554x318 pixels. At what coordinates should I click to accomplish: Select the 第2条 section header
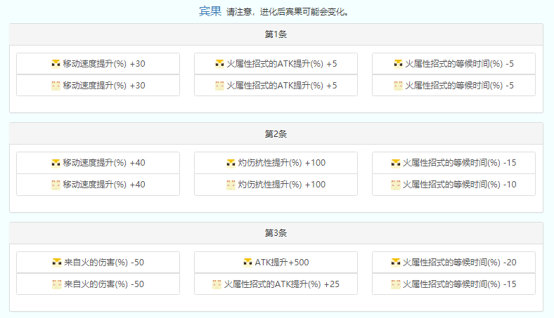coord(276,133)
